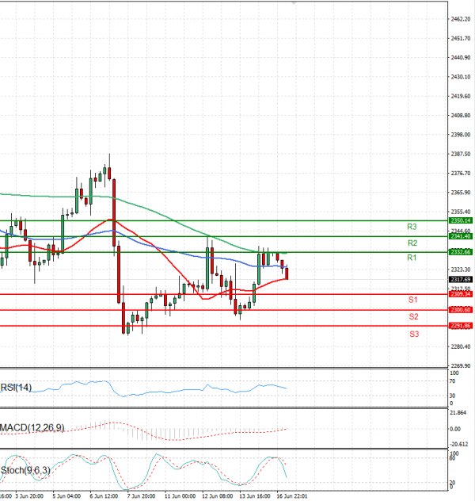
Task: Click the R3 resistance label
Action: [x=412, y=227]
